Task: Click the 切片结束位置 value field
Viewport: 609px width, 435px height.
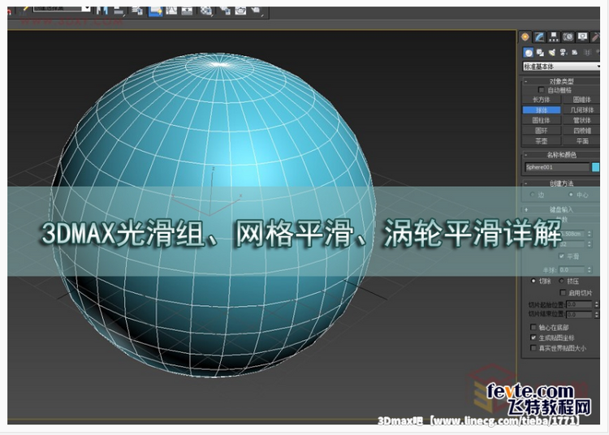Action: (x=579, y=314)
